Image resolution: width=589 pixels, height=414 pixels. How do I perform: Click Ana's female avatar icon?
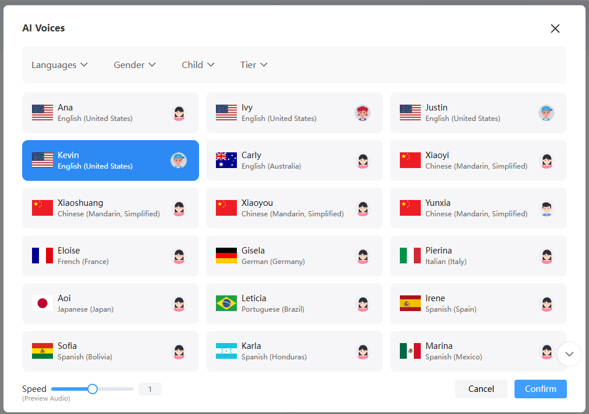click(179, 113)
